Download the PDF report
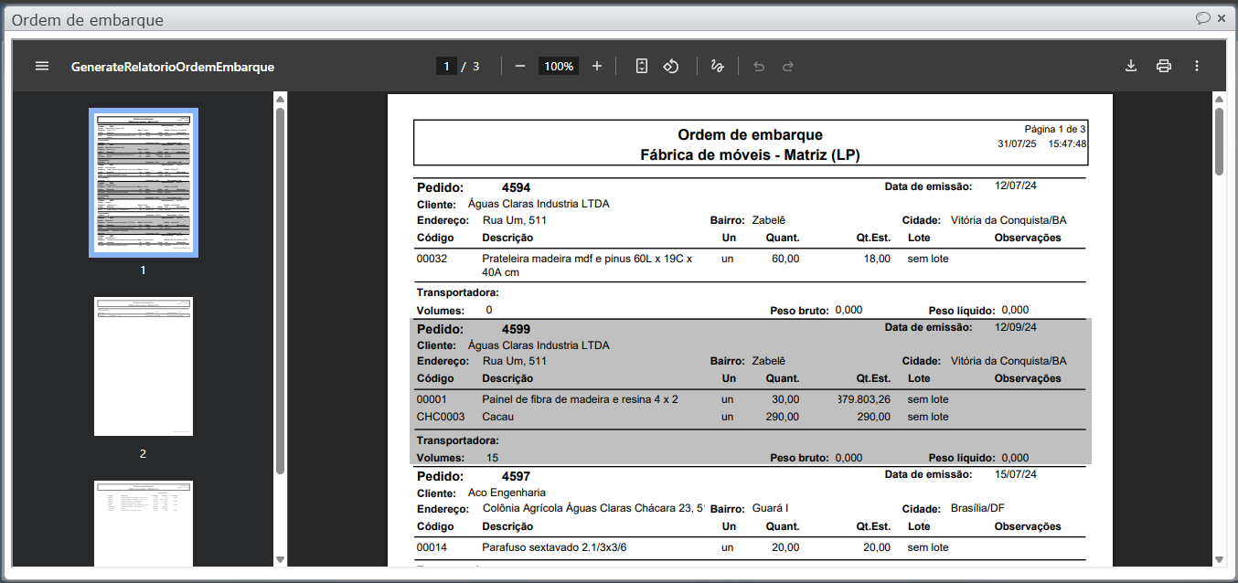 (1131, 66)
